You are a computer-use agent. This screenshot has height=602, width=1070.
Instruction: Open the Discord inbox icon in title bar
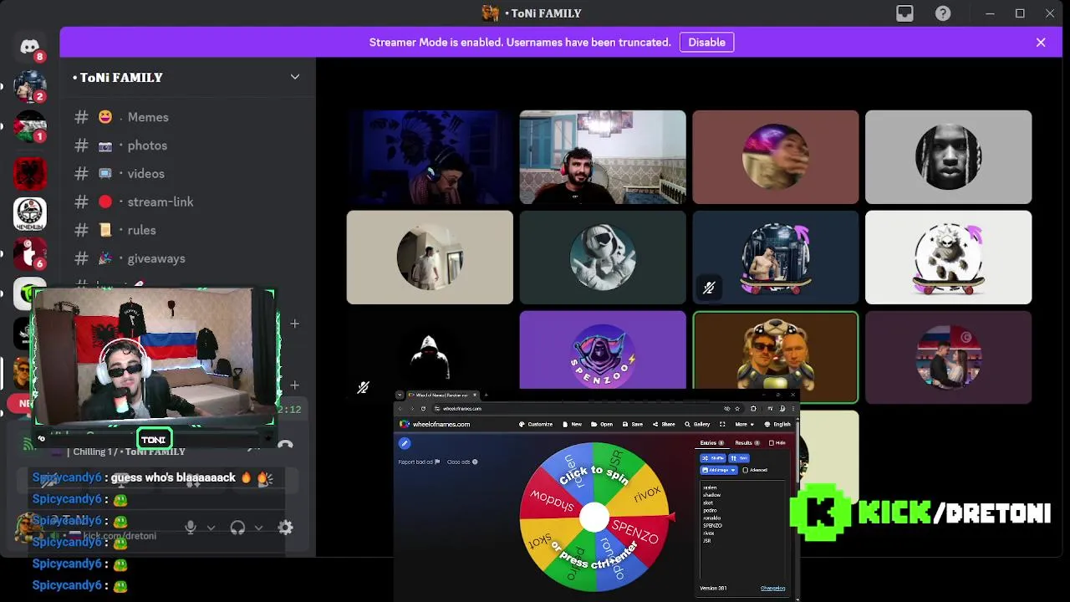(x=904, y=13)
